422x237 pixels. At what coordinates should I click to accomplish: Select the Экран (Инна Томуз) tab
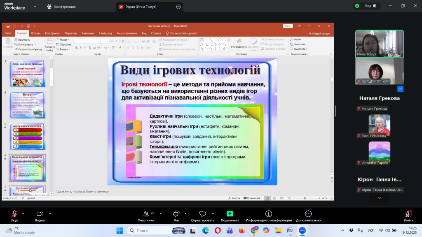pyautogui.click(x=144, y=7)
